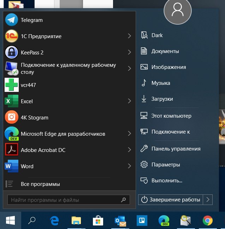Open Telegram from the start menu

point(69,20)
